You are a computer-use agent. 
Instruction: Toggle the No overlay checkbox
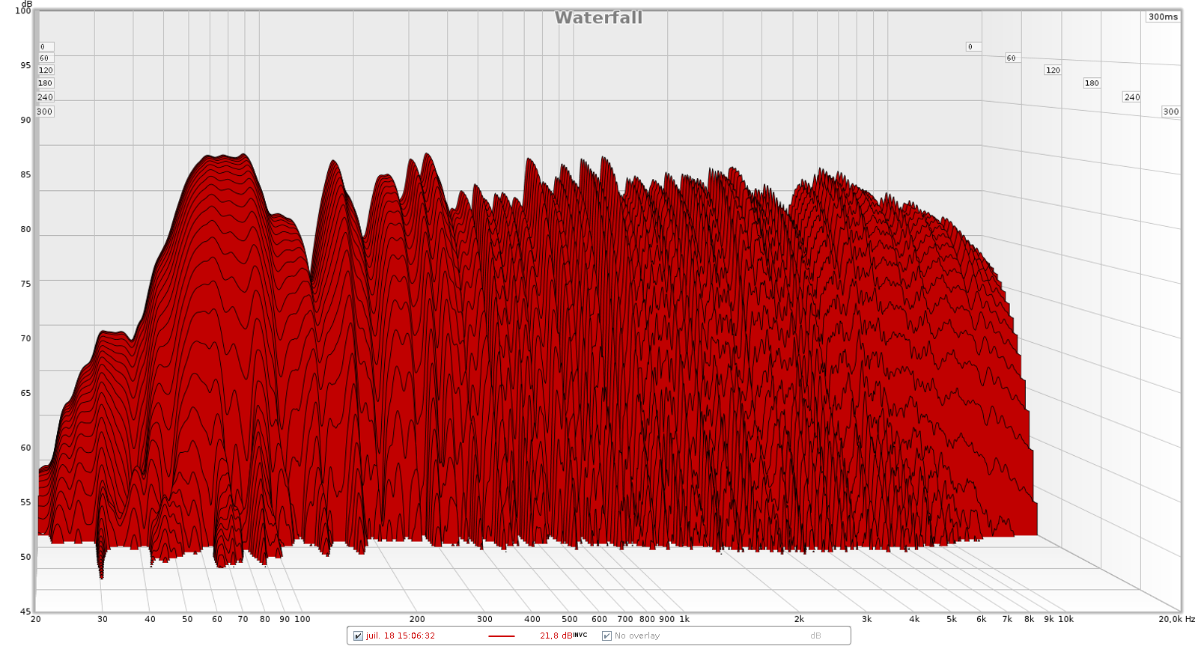(x=606, y=636)
